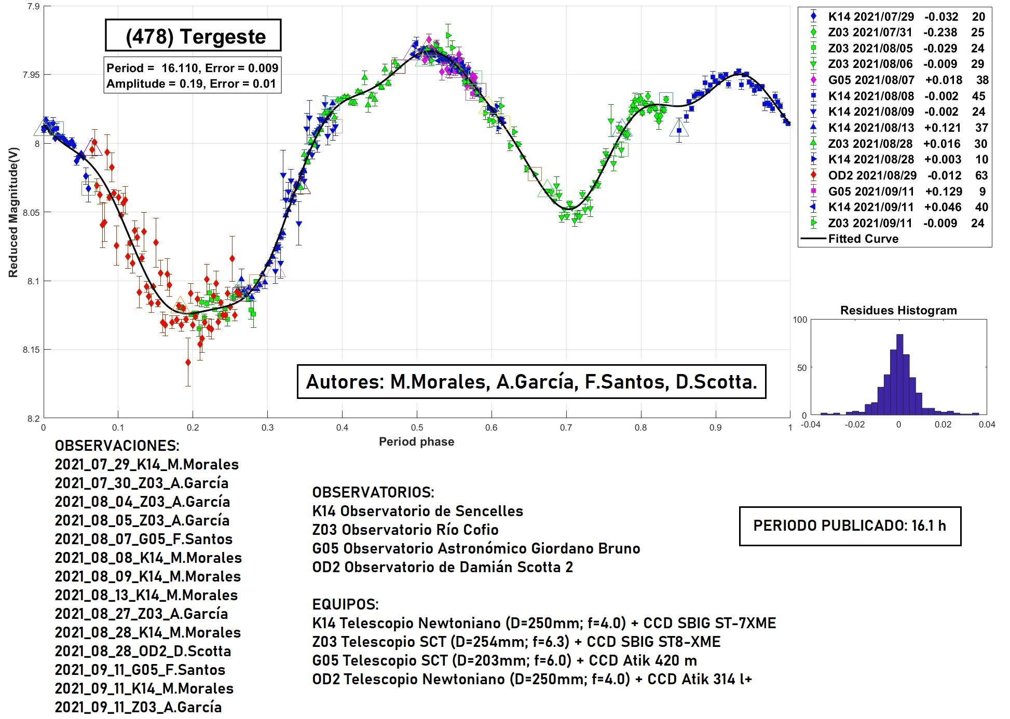Click the magenta diamond marker for G05 2021/08/07
The height and width of the screenshot is (719, 1010).
point(813,80)
